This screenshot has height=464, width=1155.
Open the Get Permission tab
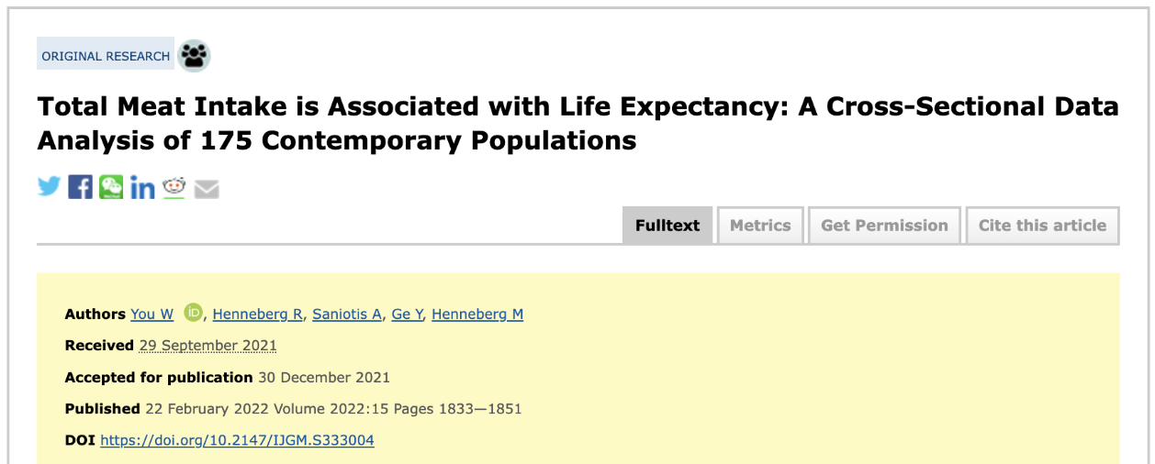click(884, 226)
